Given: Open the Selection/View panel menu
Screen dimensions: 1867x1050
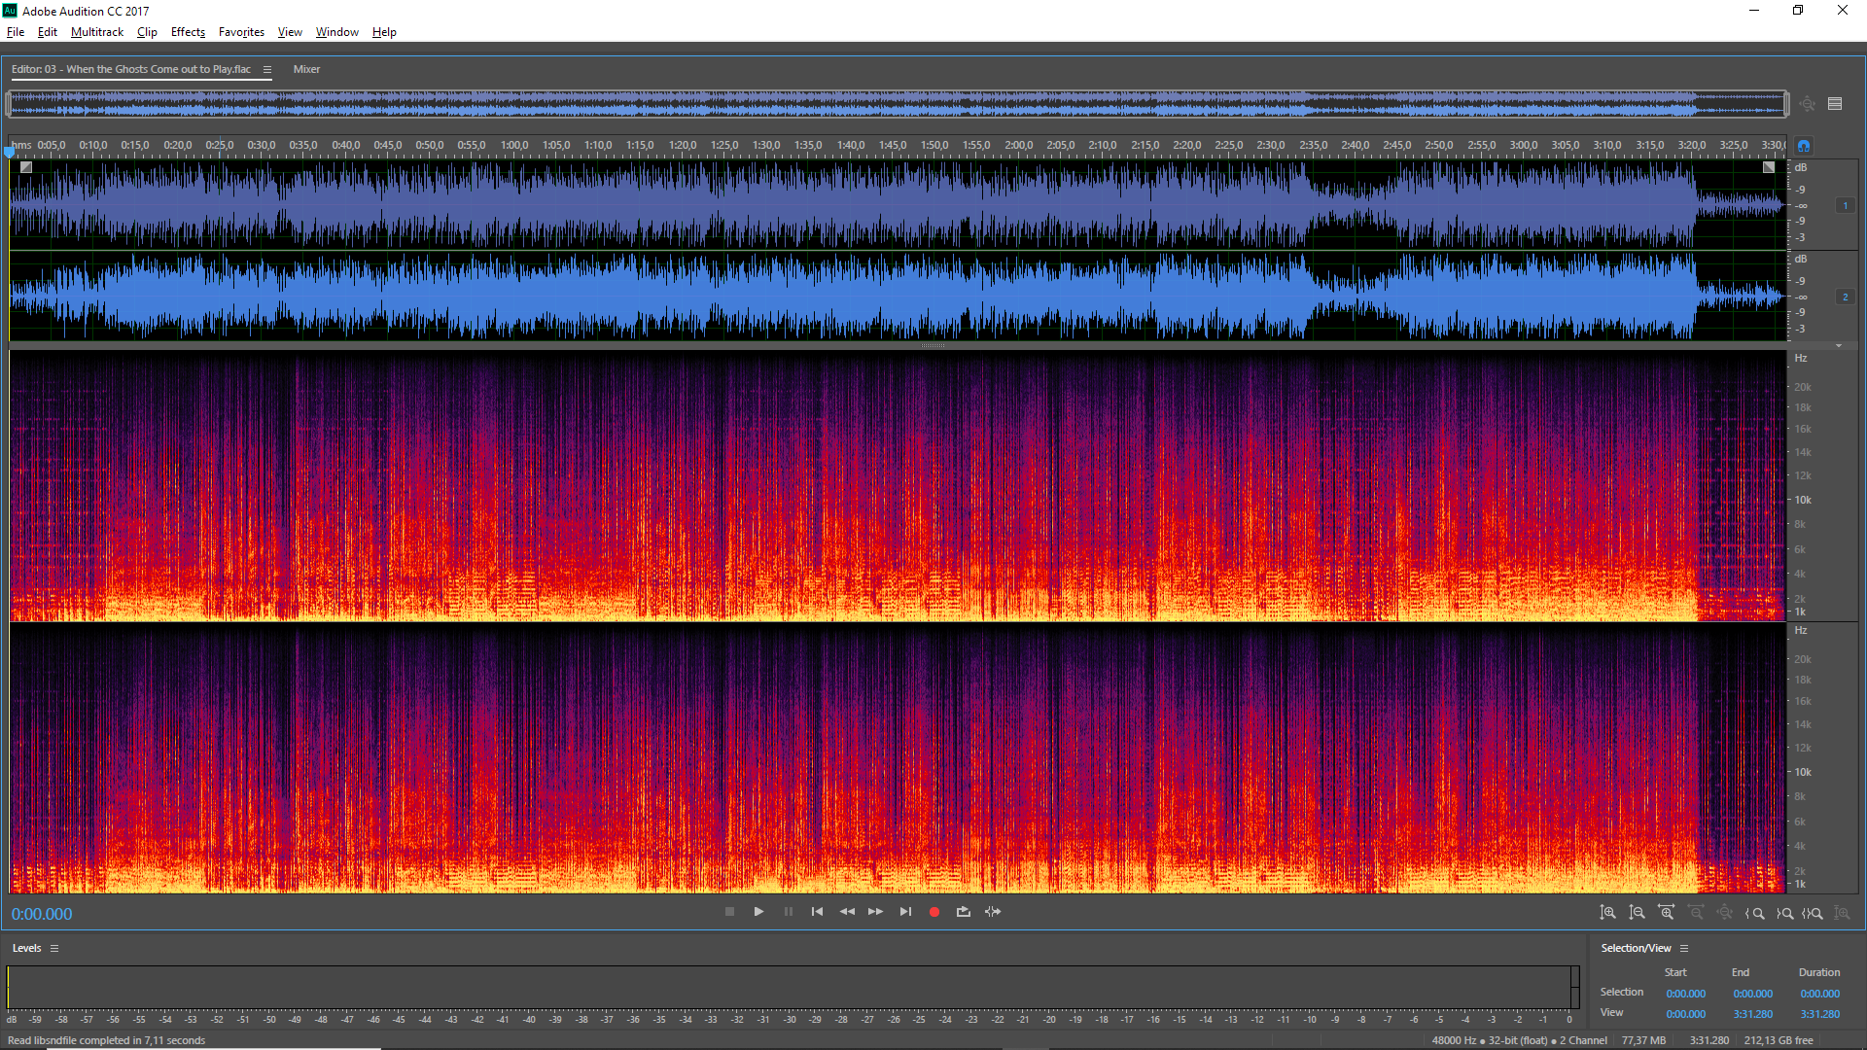Looking at the screenshot, I should pyautogui.click(x=1684, y=948).
